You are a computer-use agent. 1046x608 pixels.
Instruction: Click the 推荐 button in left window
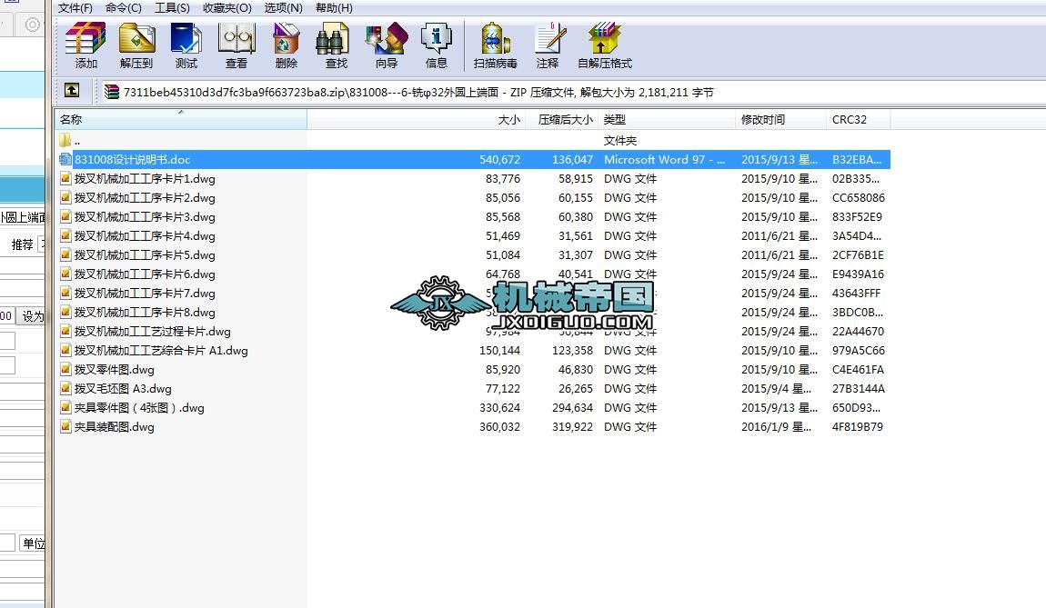pyautogui.click(x=22, y=244)
